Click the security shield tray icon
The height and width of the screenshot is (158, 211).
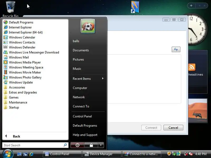tap(169, 154)
